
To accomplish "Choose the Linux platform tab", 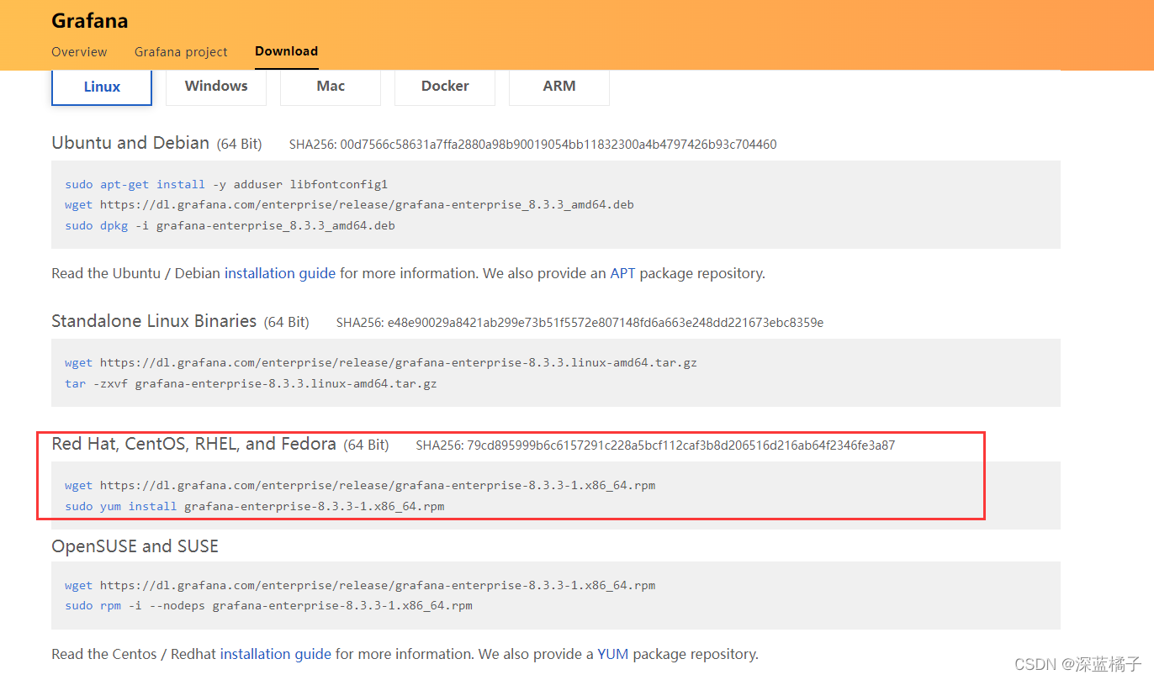I will (x=102, y=87).
